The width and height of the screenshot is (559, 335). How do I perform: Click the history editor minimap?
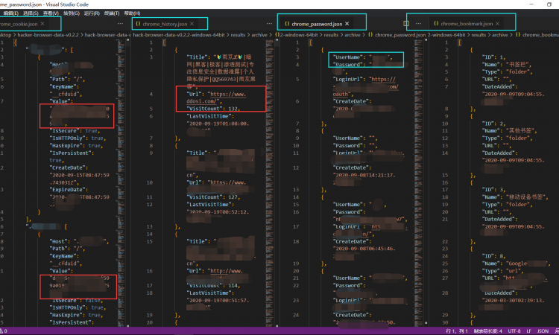[x=270, y=182]
